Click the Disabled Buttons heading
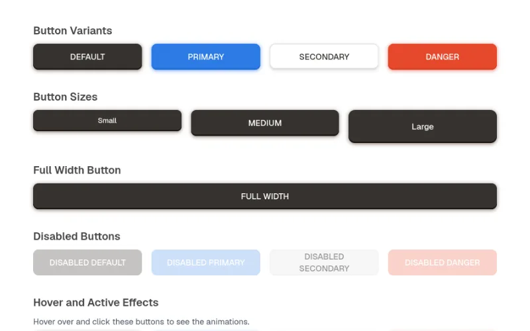The width and height of the screenshot is (530, 331). click(x=77, y=236)
